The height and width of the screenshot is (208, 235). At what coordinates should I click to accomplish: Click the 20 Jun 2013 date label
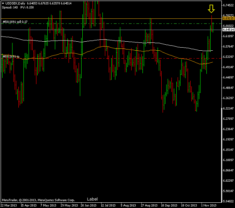pos(88,205)
